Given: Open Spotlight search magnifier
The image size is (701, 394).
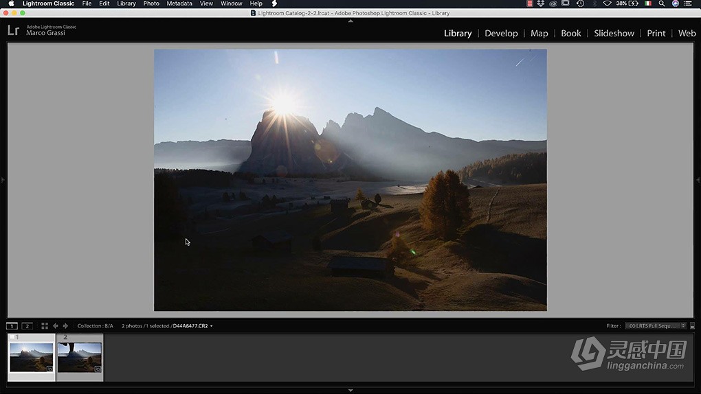Looking at the screenshot, I should pyautogui.click(x=662, y=3).
